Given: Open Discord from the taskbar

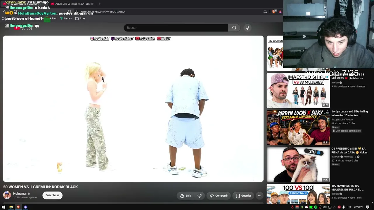Looking at the screenshot, I should 25,207.
